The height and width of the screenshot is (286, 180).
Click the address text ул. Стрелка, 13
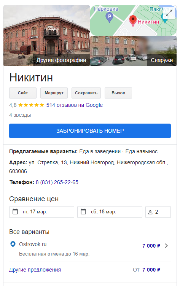point(48,162)
